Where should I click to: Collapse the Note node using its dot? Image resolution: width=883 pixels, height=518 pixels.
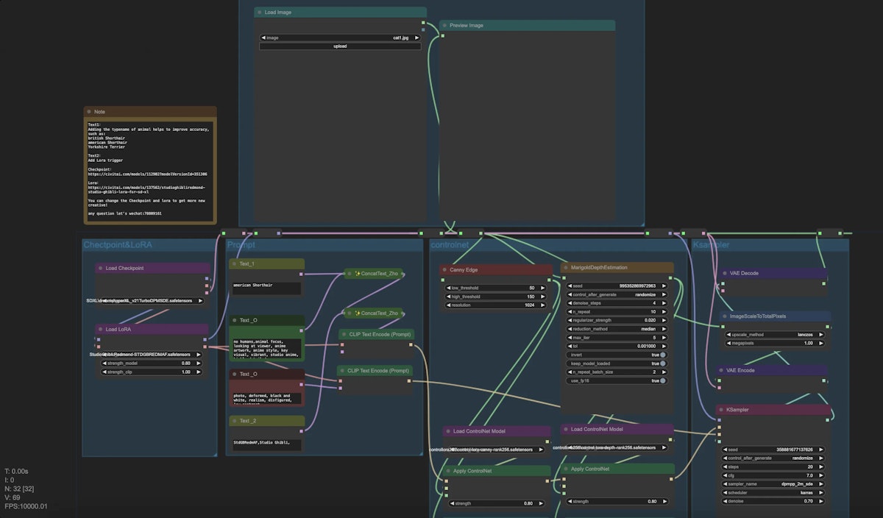[89, 112]
